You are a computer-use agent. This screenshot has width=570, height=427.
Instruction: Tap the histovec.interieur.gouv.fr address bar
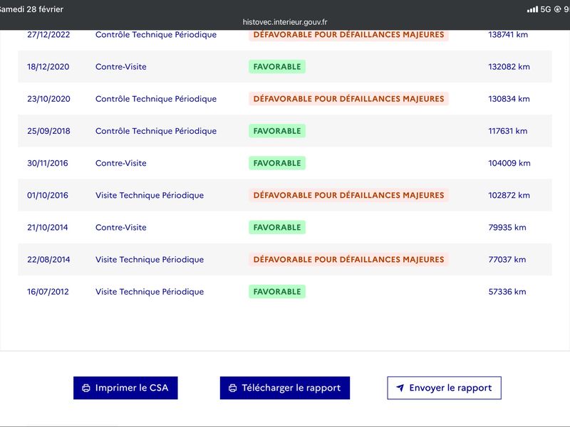click(285, 22)
